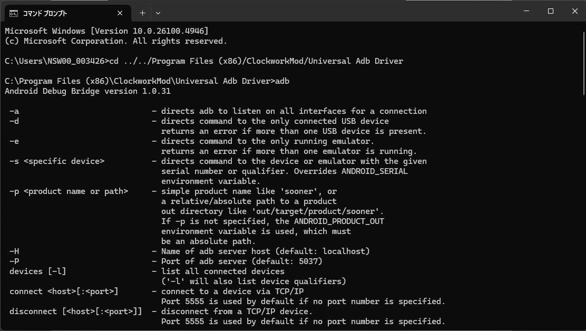Close the terminal window
Screen dimensions: 586x331
click(574, 11)
